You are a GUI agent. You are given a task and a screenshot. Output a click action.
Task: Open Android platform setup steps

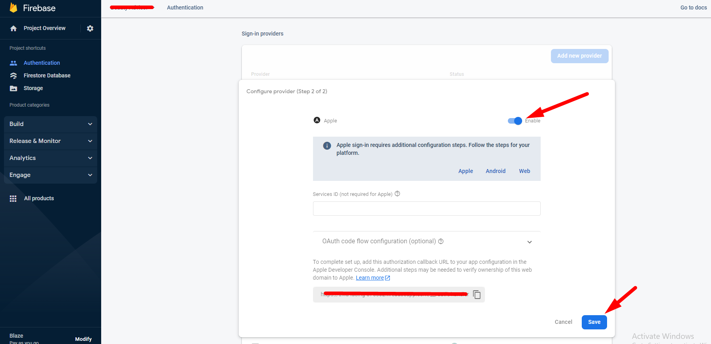pyautogui.click(x=495, y=171)
